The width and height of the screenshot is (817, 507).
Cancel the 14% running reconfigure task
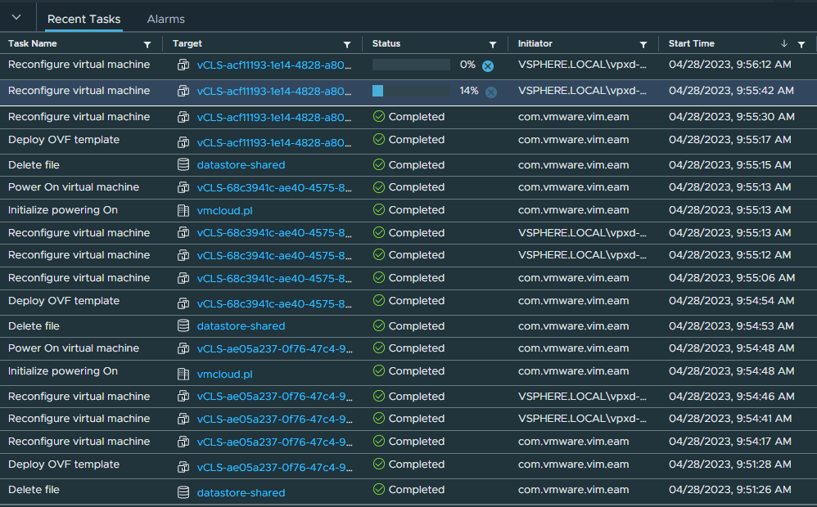click(490, 91)
